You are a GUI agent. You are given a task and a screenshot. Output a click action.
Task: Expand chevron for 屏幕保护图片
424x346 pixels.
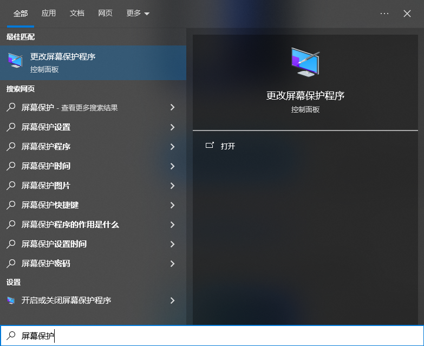click(173, 185)
